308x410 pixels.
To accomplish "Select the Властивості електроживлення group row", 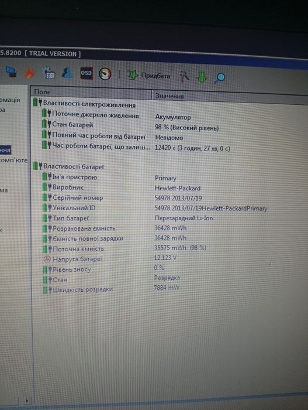I will 84,104.
